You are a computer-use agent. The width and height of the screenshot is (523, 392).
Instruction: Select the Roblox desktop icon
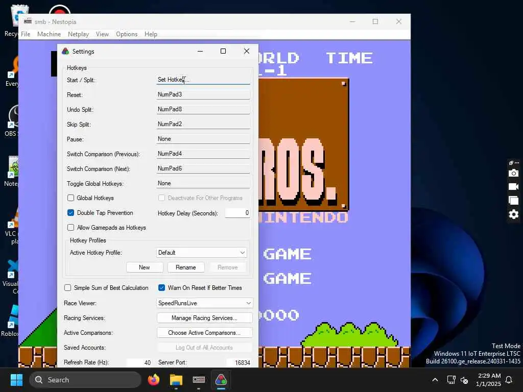[10, 321]
